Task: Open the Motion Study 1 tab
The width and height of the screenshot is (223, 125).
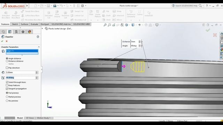Action: pyautogui.click(x=44, y=118)
